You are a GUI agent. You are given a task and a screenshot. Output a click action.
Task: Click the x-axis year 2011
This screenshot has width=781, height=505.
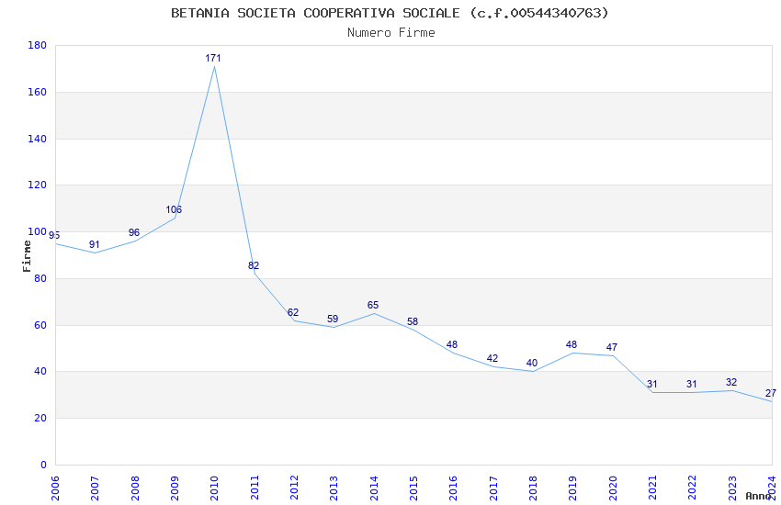point(255,488)
